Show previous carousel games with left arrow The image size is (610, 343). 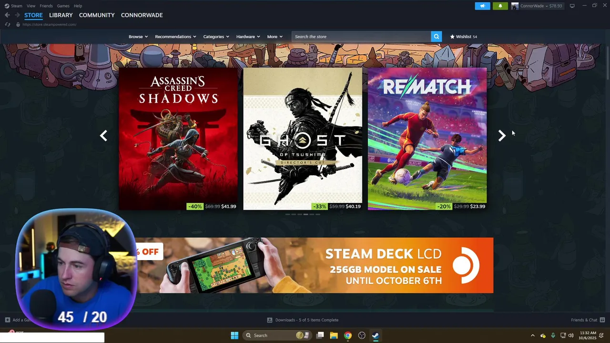103,136
